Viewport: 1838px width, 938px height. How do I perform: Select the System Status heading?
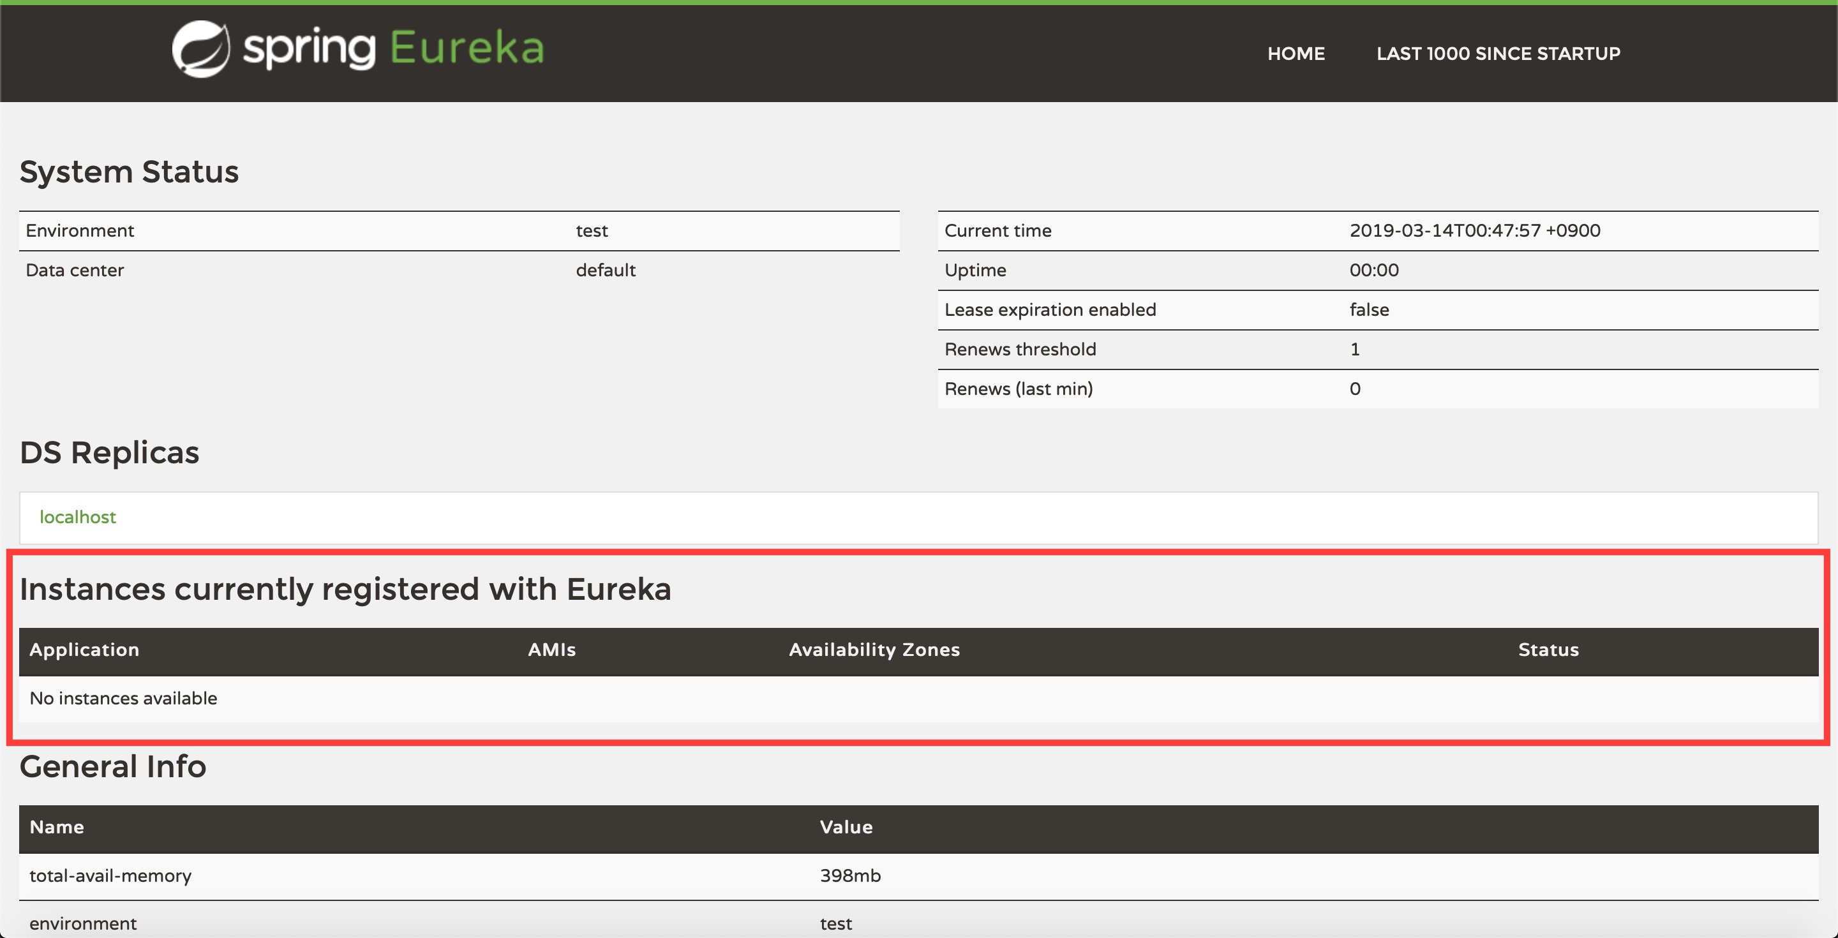point(129,172)
